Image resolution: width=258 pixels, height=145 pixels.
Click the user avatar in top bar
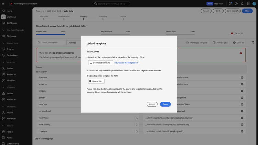[254, 4]
